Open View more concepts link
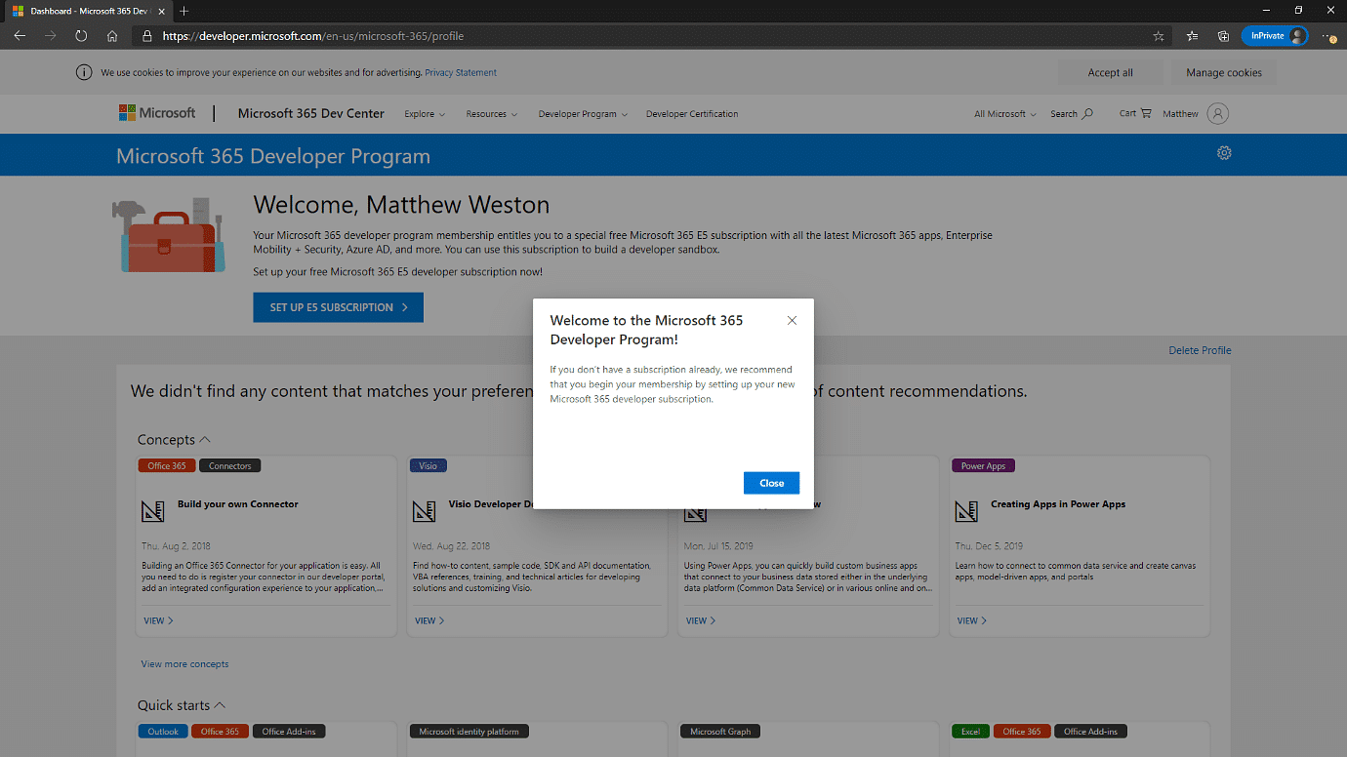 (x=184, y=664)
